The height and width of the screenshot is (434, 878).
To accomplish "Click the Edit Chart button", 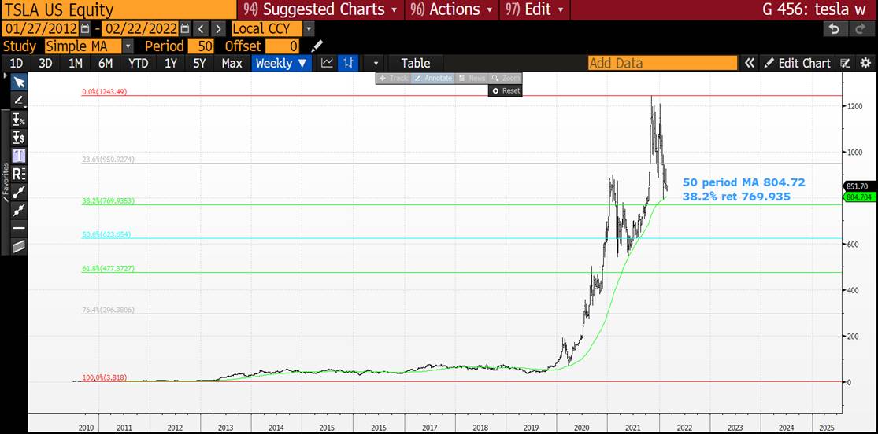I will (798, 63).
